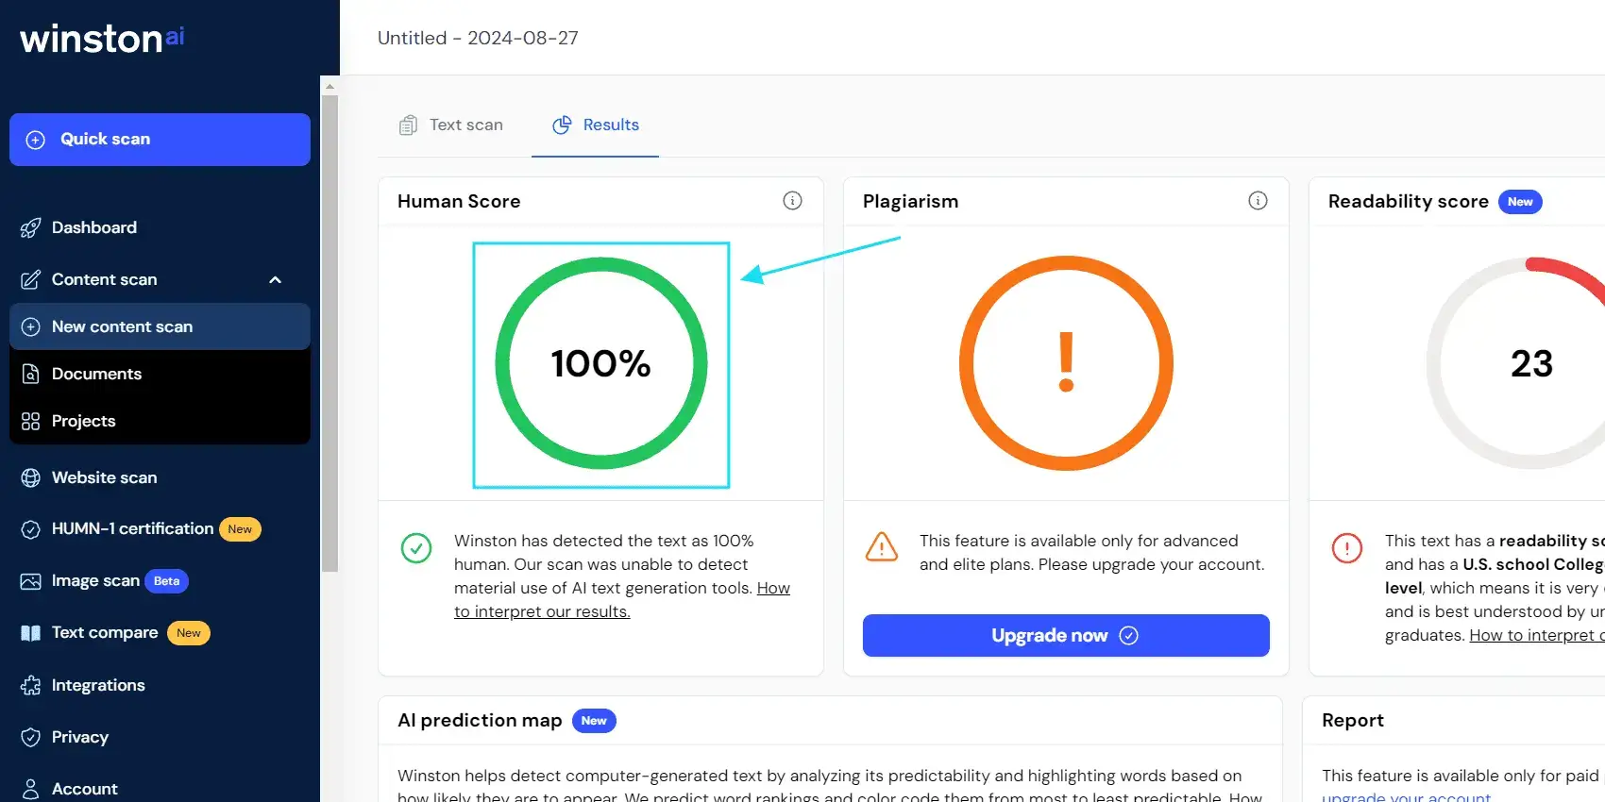Open Projects in the sidebar
Viewport: 1605px width, 802px height.
point(83,421)
